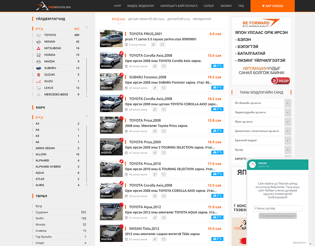This screenshot has height=246, width=315.
Task: Expand the 'Ерөнхий мэдлэг' section
Action: click(288, 140)
